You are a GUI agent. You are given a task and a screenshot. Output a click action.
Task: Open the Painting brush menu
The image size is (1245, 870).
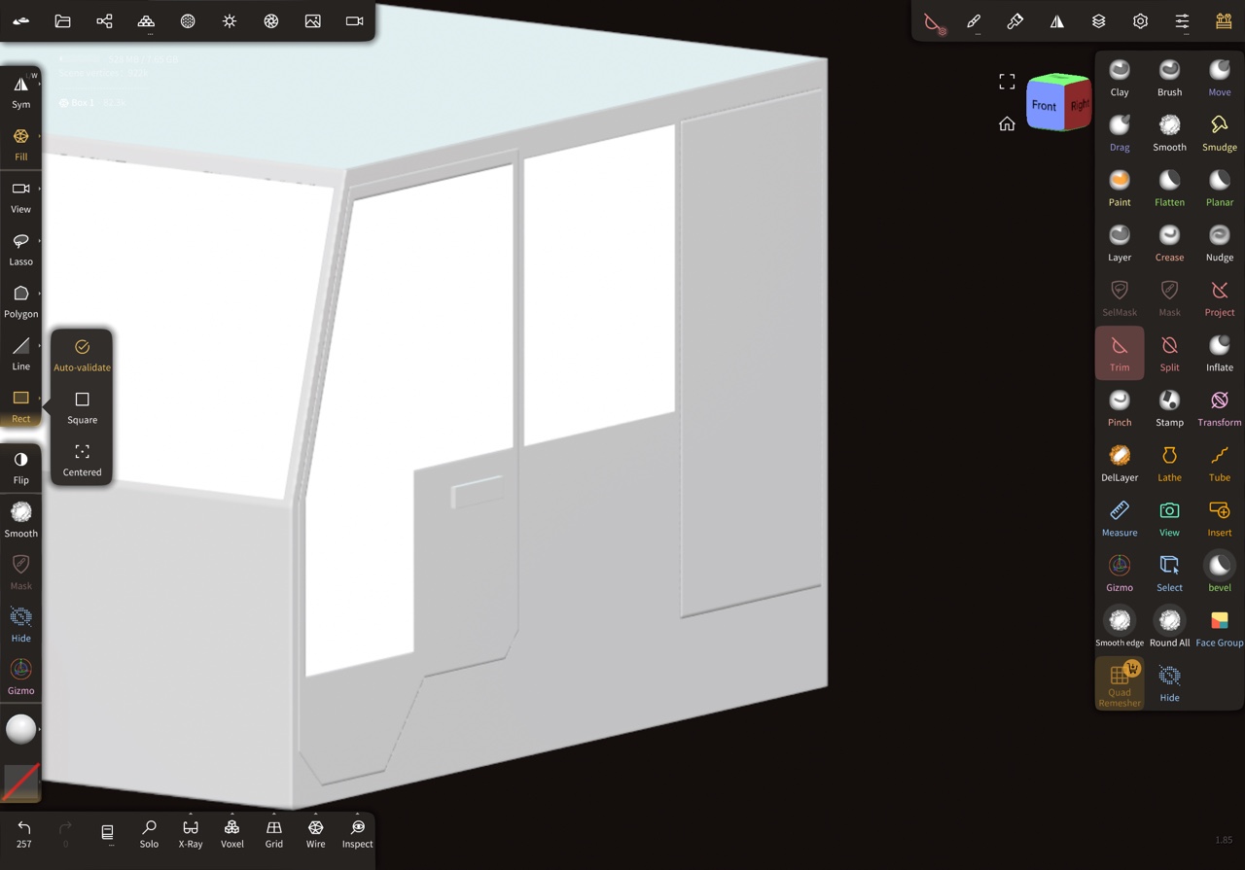[x=1015, y=21]
